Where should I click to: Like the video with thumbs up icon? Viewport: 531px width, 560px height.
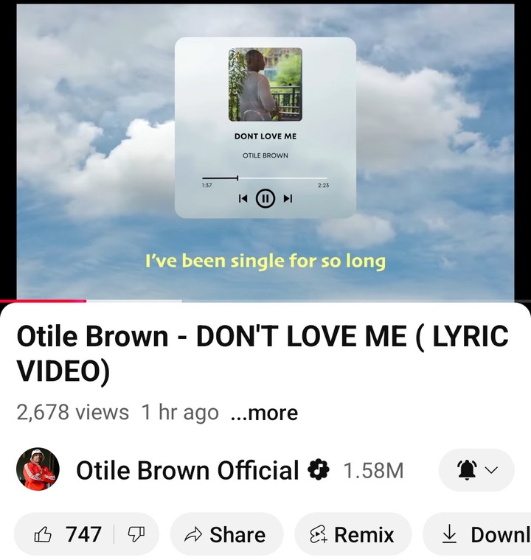(x=68, y=534)
